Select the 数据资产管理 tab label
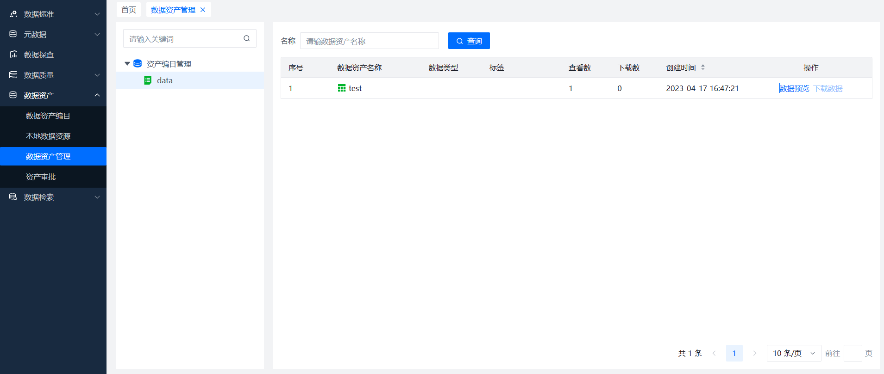 173,10
